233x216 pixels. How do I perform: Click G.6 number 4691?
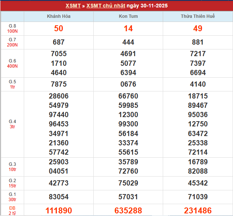(x=128, y=54)
